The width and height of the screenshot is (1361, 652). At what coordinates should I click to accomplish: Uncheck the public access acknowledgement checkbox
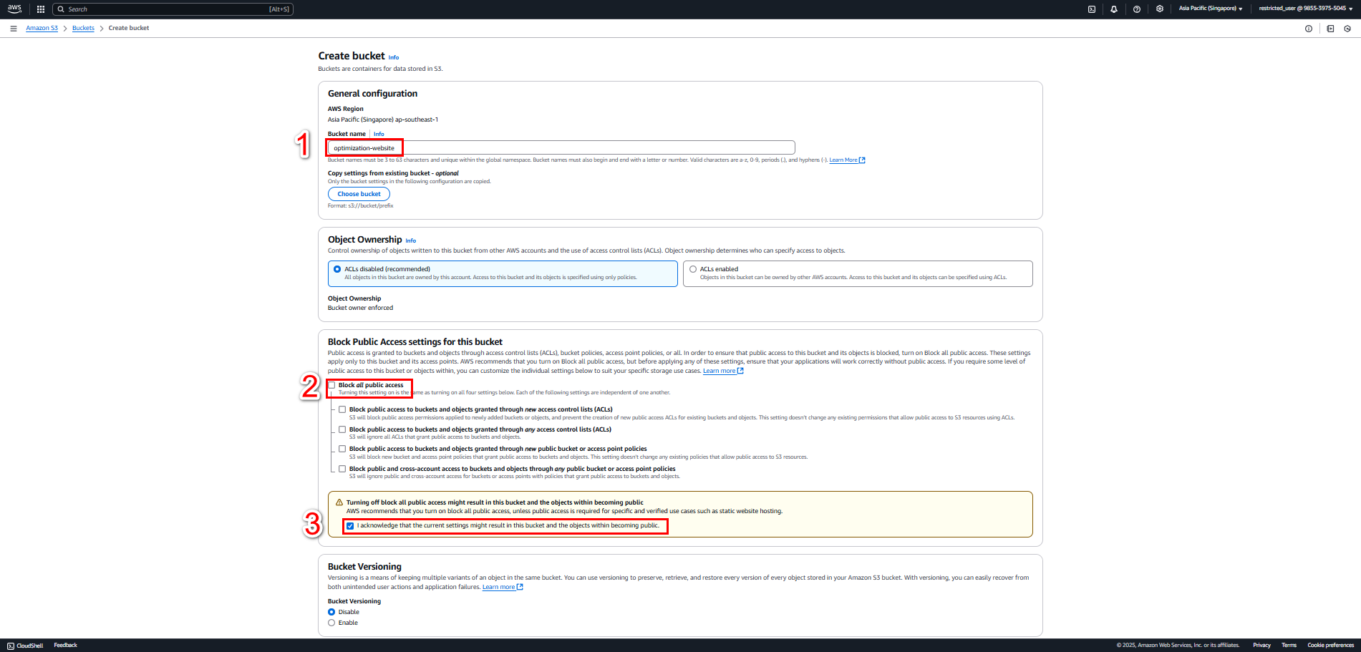[350, 526]
